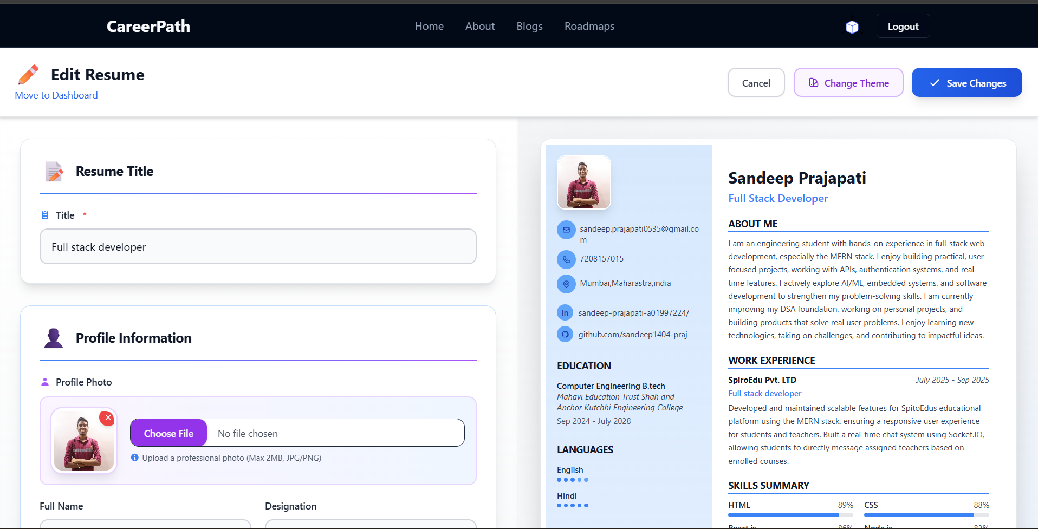Click Mumbai,Maharastra,india location text
Image resolution: width=1038 pixels, height=529 pixels.
(625, 283)
